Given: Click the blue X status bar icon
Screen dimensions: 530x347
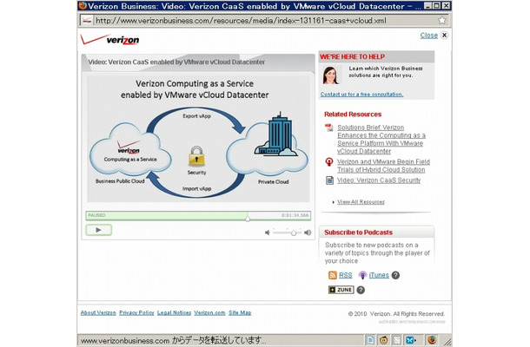Looking at the screenshot, I should (411, 340).
